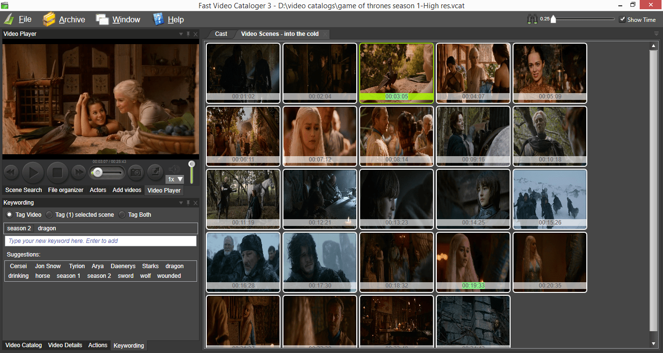Add the Starks suggestion keyword
The height and width of the screenshot is (353, 663).
(150, 266)
